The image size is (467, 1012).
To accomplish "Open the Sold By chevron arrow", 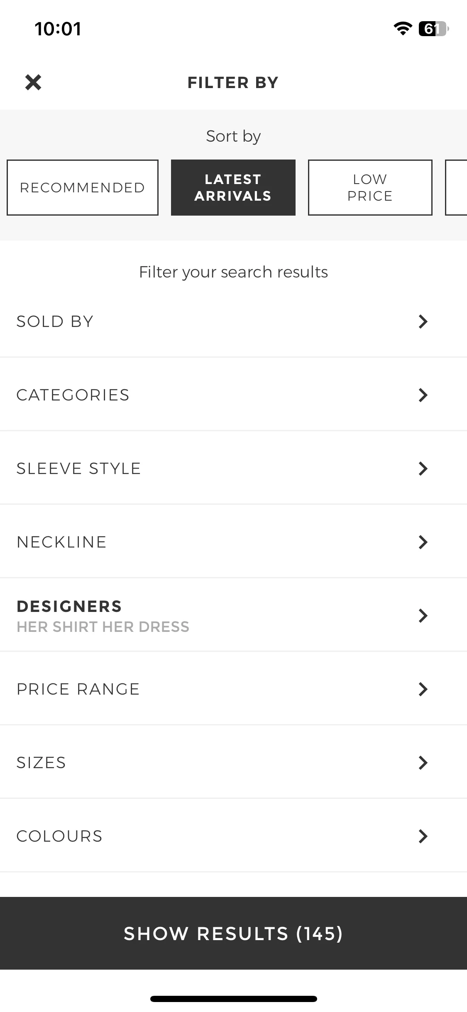I will click(x=423, y=322).
